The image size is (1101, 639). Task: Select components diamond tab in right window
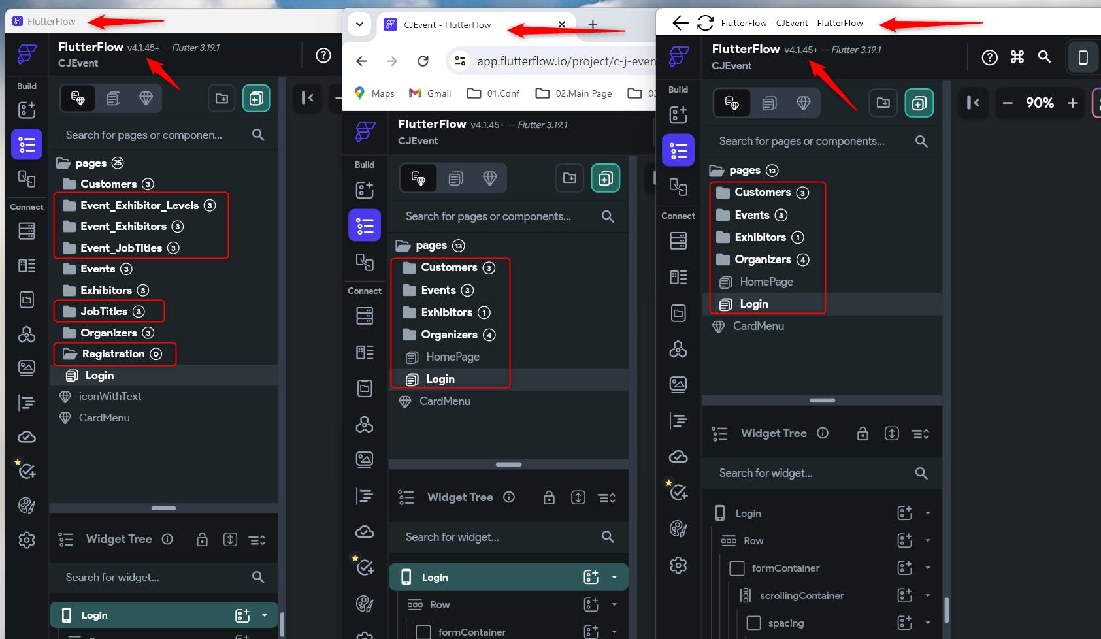(x=803, y=103)
